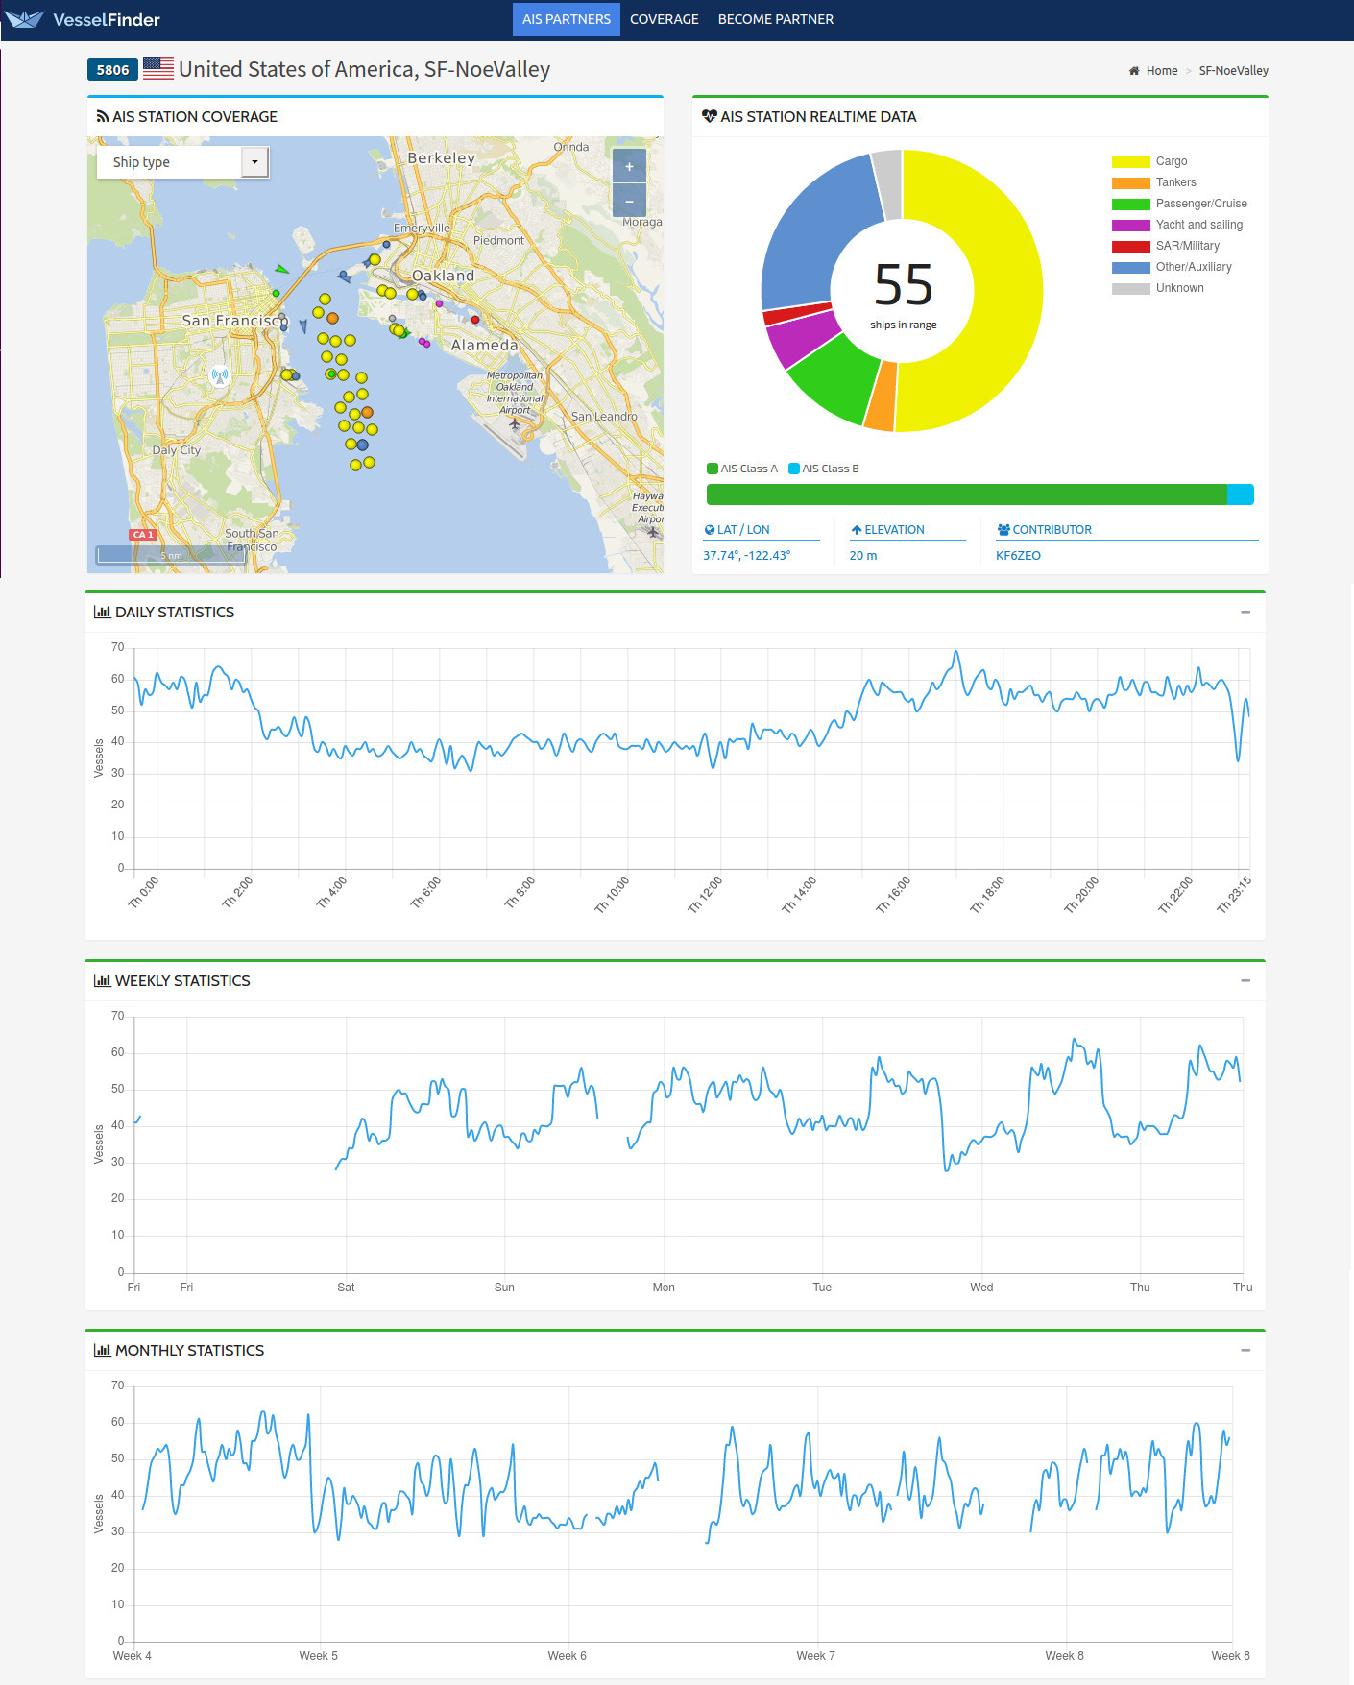The width and height of the screenshot is (1354, 1685).
Task: Toggle SAR/Military legend entry
Action: (1166, 246)
